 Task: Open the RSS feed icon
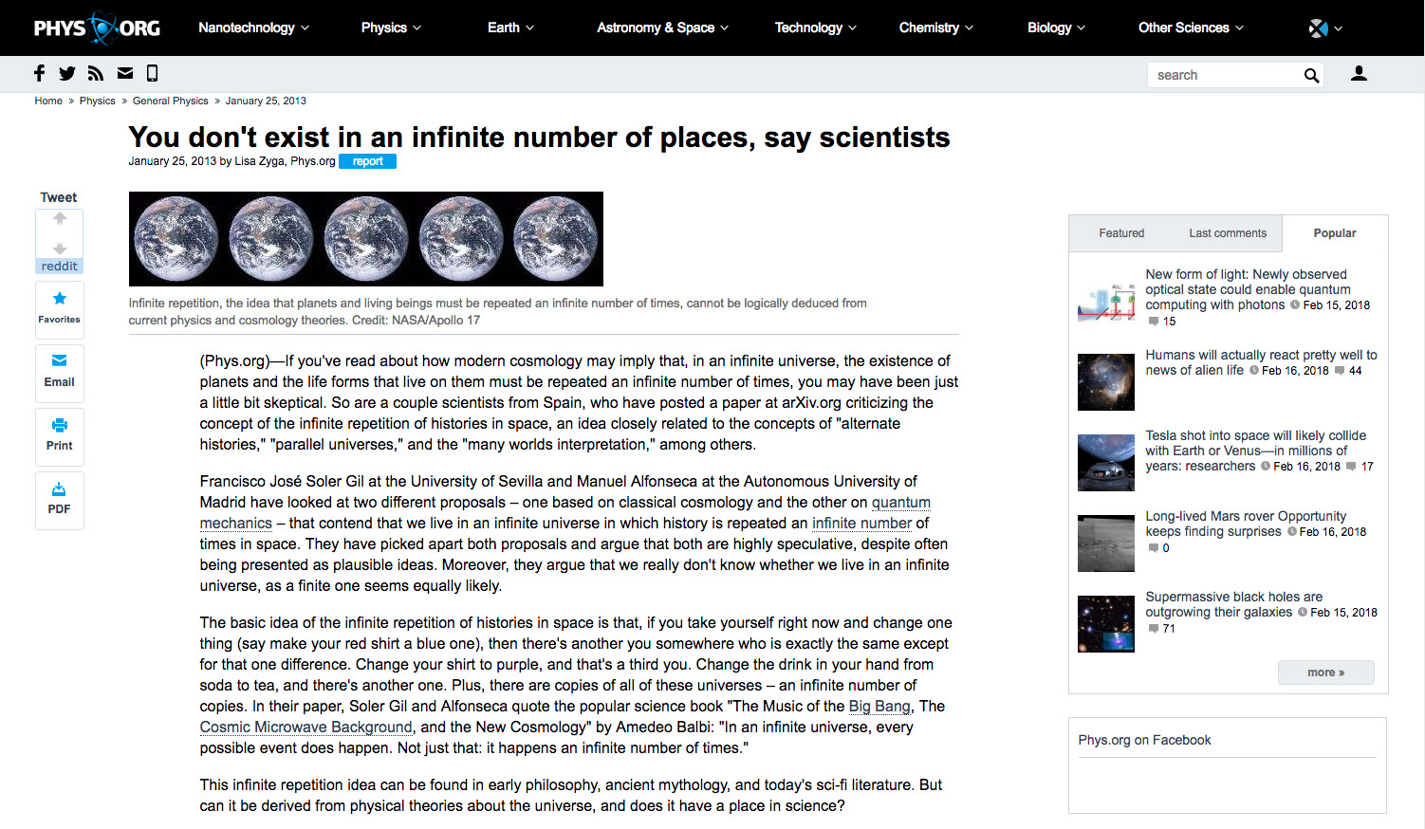[x=96, y=74]
